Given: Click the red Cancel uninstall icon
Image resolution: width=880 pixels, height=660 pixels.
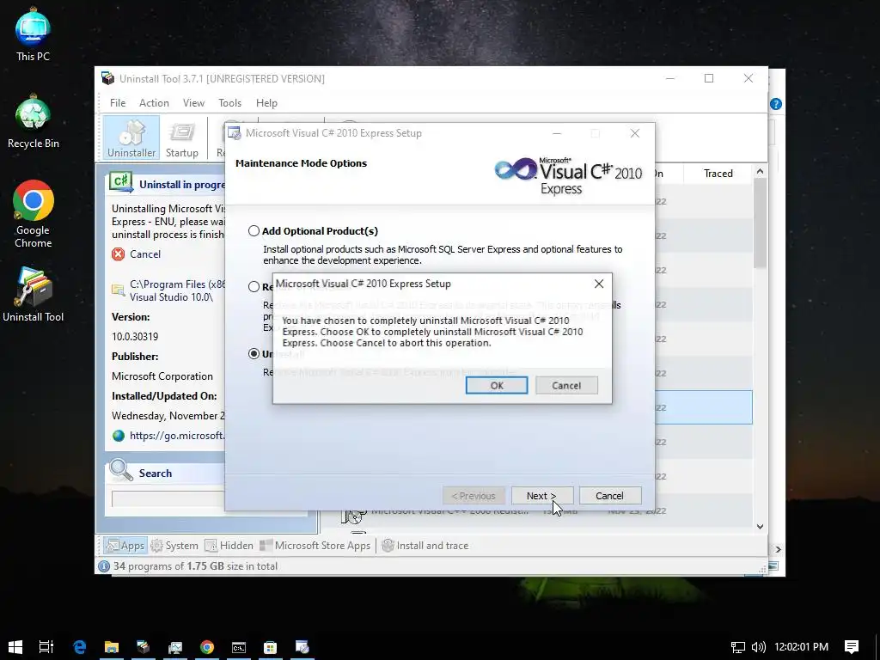Looking at the screenshot, I should (118, 254).
